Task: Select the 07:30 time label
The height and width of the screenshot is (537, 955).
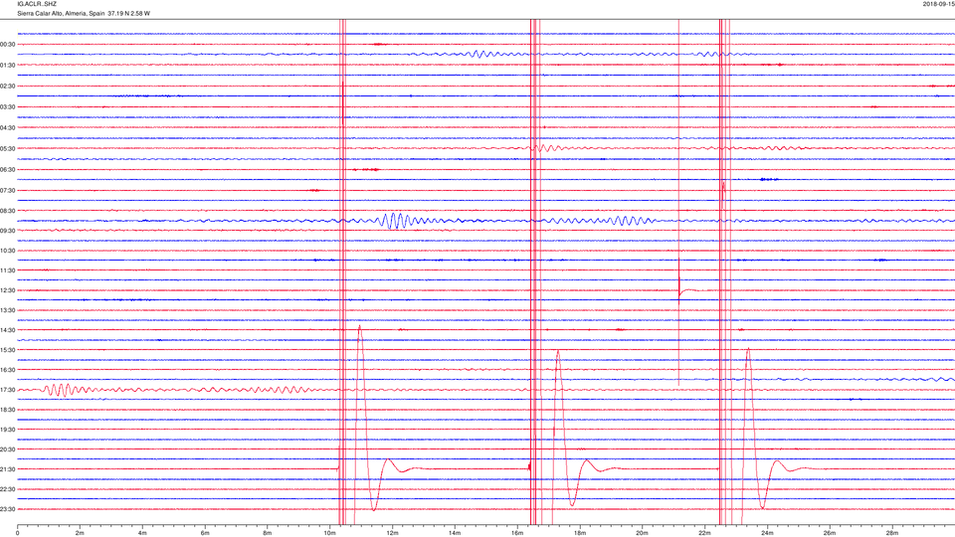Action: (x=8, y=191)
